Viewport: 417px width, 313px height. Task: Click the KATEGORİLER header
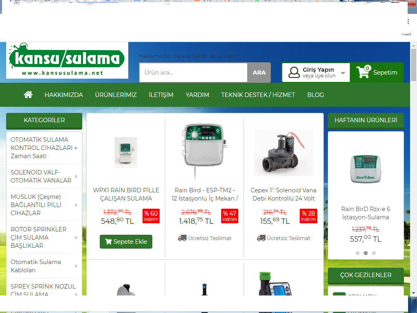(x=44, y=120)
